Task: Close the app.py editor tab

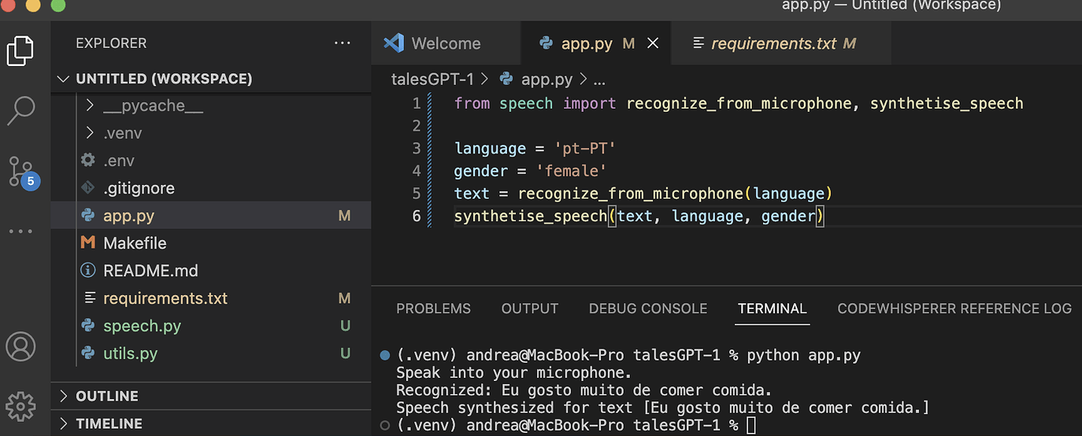Action: 653,44
